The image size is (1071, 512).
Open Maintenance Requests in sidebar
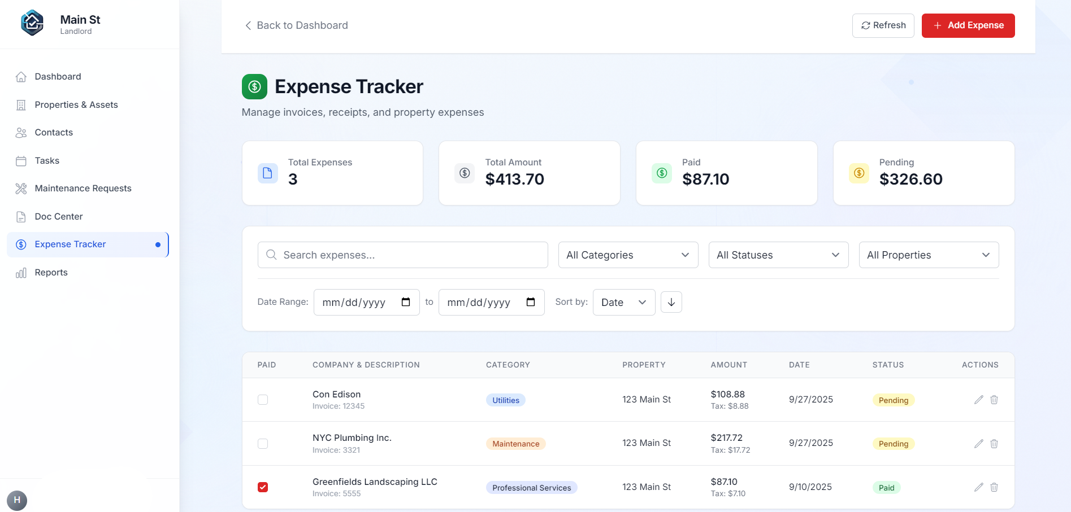(x=88, y=189)
